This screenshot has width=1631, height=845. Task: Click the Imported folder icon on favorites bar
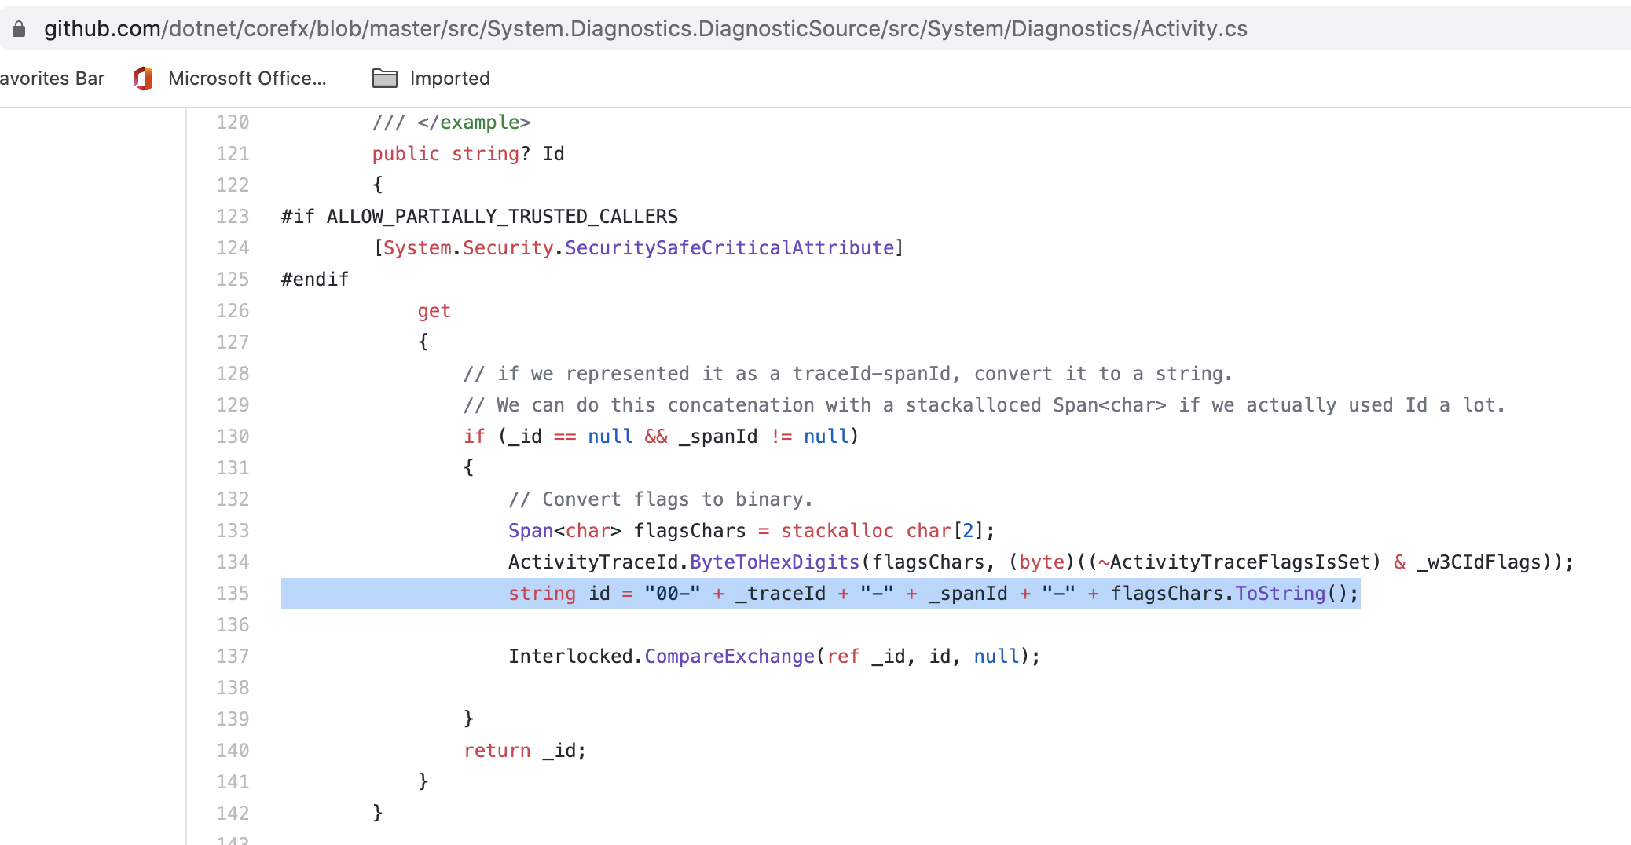pos(384,78)
